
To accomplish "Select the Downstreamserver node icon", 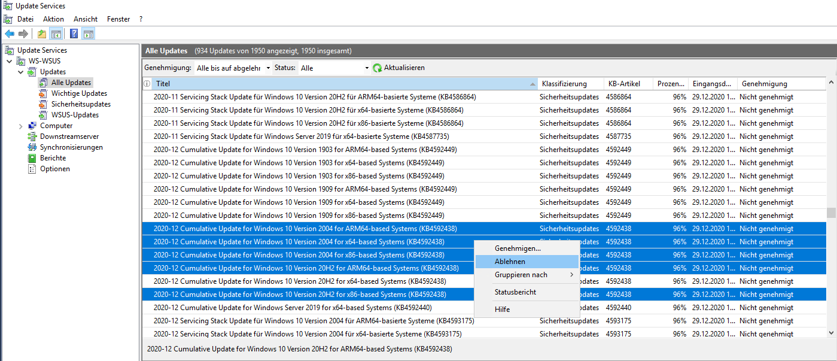I will pos(32,136).
